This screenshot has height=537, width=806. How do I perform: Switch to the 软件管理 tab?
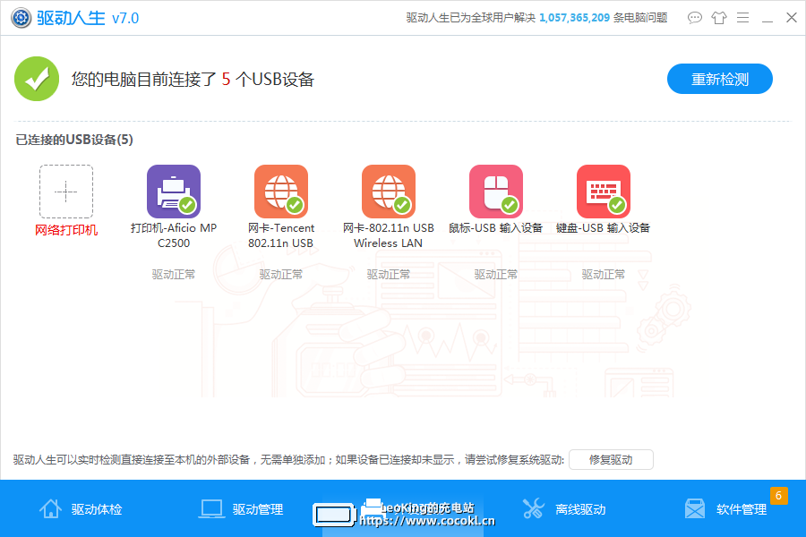(x=725, y=508)
